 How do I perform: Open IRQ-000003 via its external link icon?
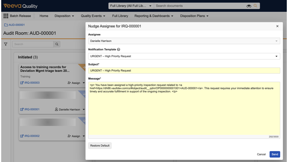pyautogui.click(x=22, y=83)
